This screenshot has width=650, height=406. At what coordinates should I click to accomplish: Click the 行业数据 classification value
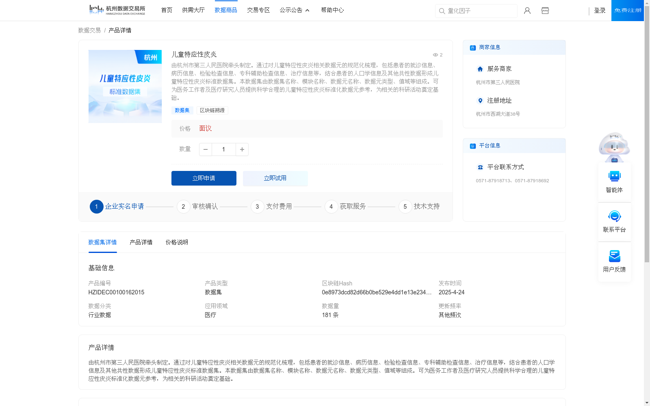tap(100, 315)
